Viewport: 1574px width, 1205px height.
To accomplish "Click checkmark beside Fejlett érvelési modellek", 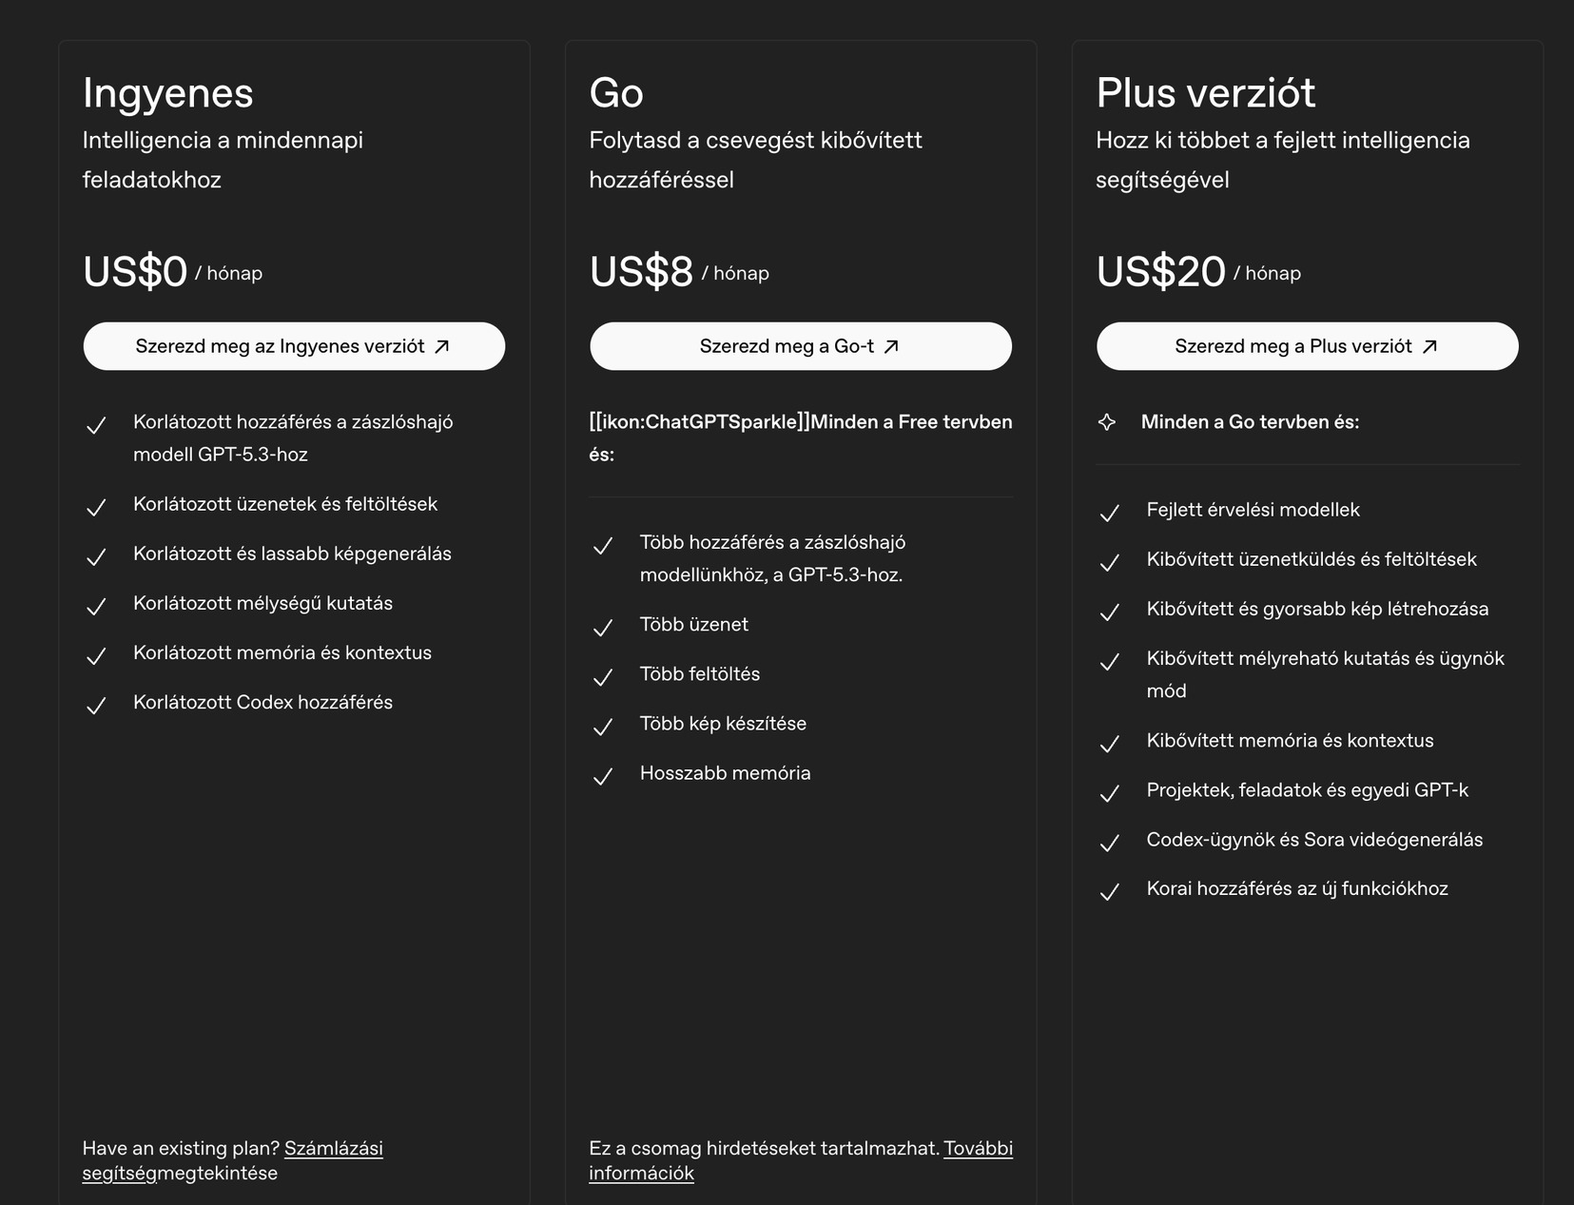I will point(1109,514).
